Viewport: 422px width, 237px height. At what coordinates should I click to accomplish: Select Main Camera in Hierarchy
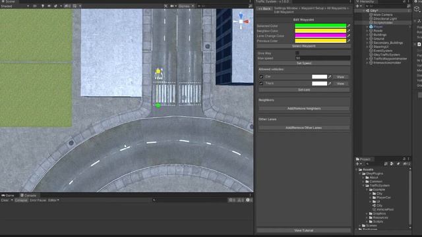382,14
